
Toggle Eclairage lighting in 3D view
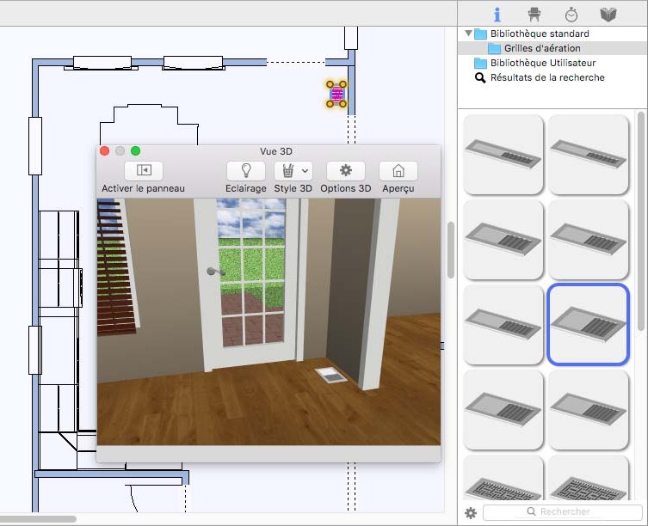coord(245,170)
